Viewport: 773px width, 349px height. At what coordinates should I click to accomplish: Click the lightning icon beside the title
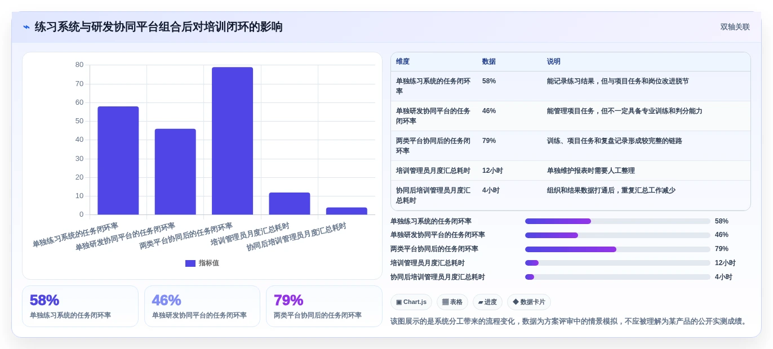(x=26, y=27)
